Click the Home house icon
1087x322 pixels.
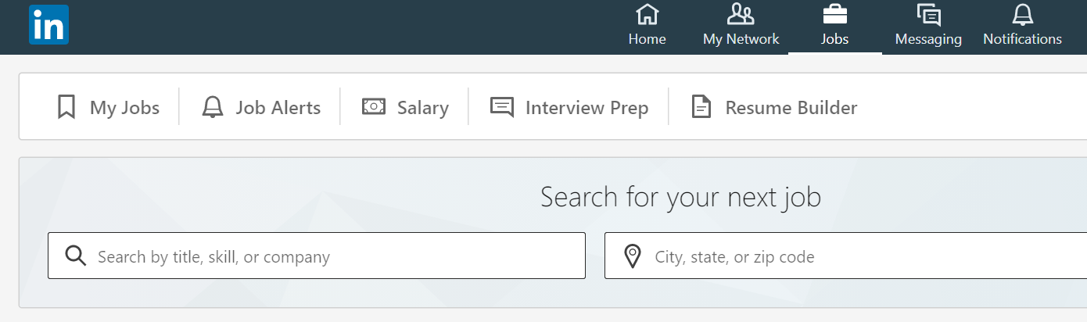pos(647,15)
